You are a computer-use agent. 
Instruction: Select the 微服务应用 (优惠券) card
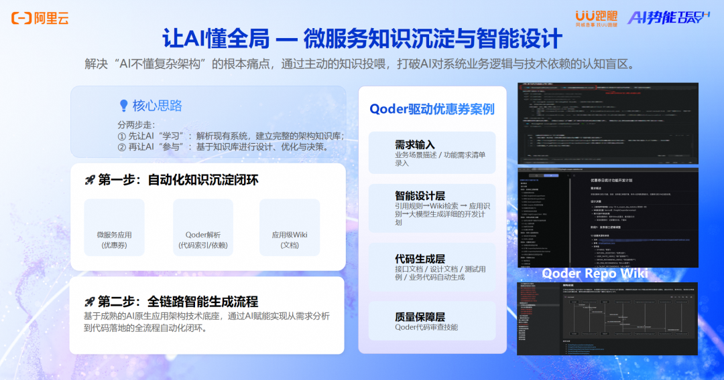coord(114,227)
